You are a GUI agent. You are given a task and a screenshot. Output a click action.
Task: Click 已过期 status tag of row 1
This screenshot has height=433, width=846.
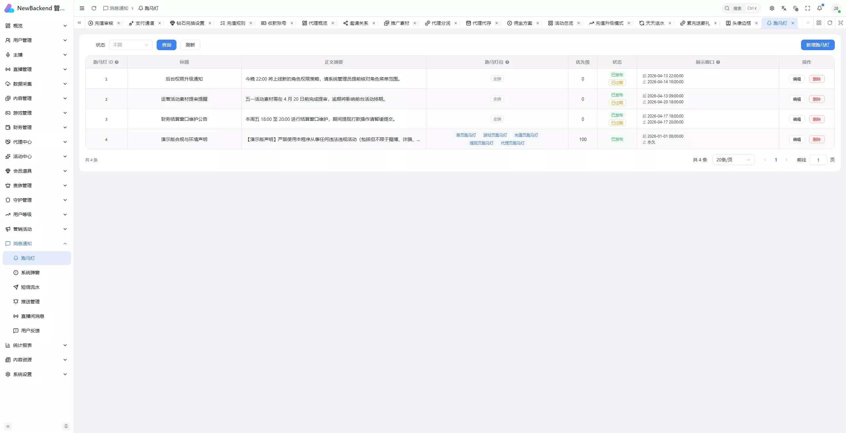point(617,83)
